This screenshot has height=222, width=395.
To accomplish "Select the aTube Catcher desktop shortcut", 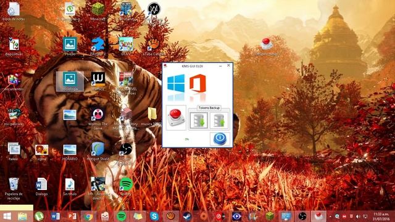I will click(x=154, y=47).
